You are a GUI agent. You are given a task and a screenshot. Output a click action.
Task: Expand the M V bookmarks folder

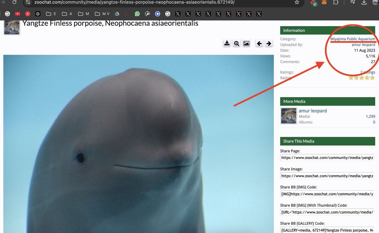click(102, 14)
